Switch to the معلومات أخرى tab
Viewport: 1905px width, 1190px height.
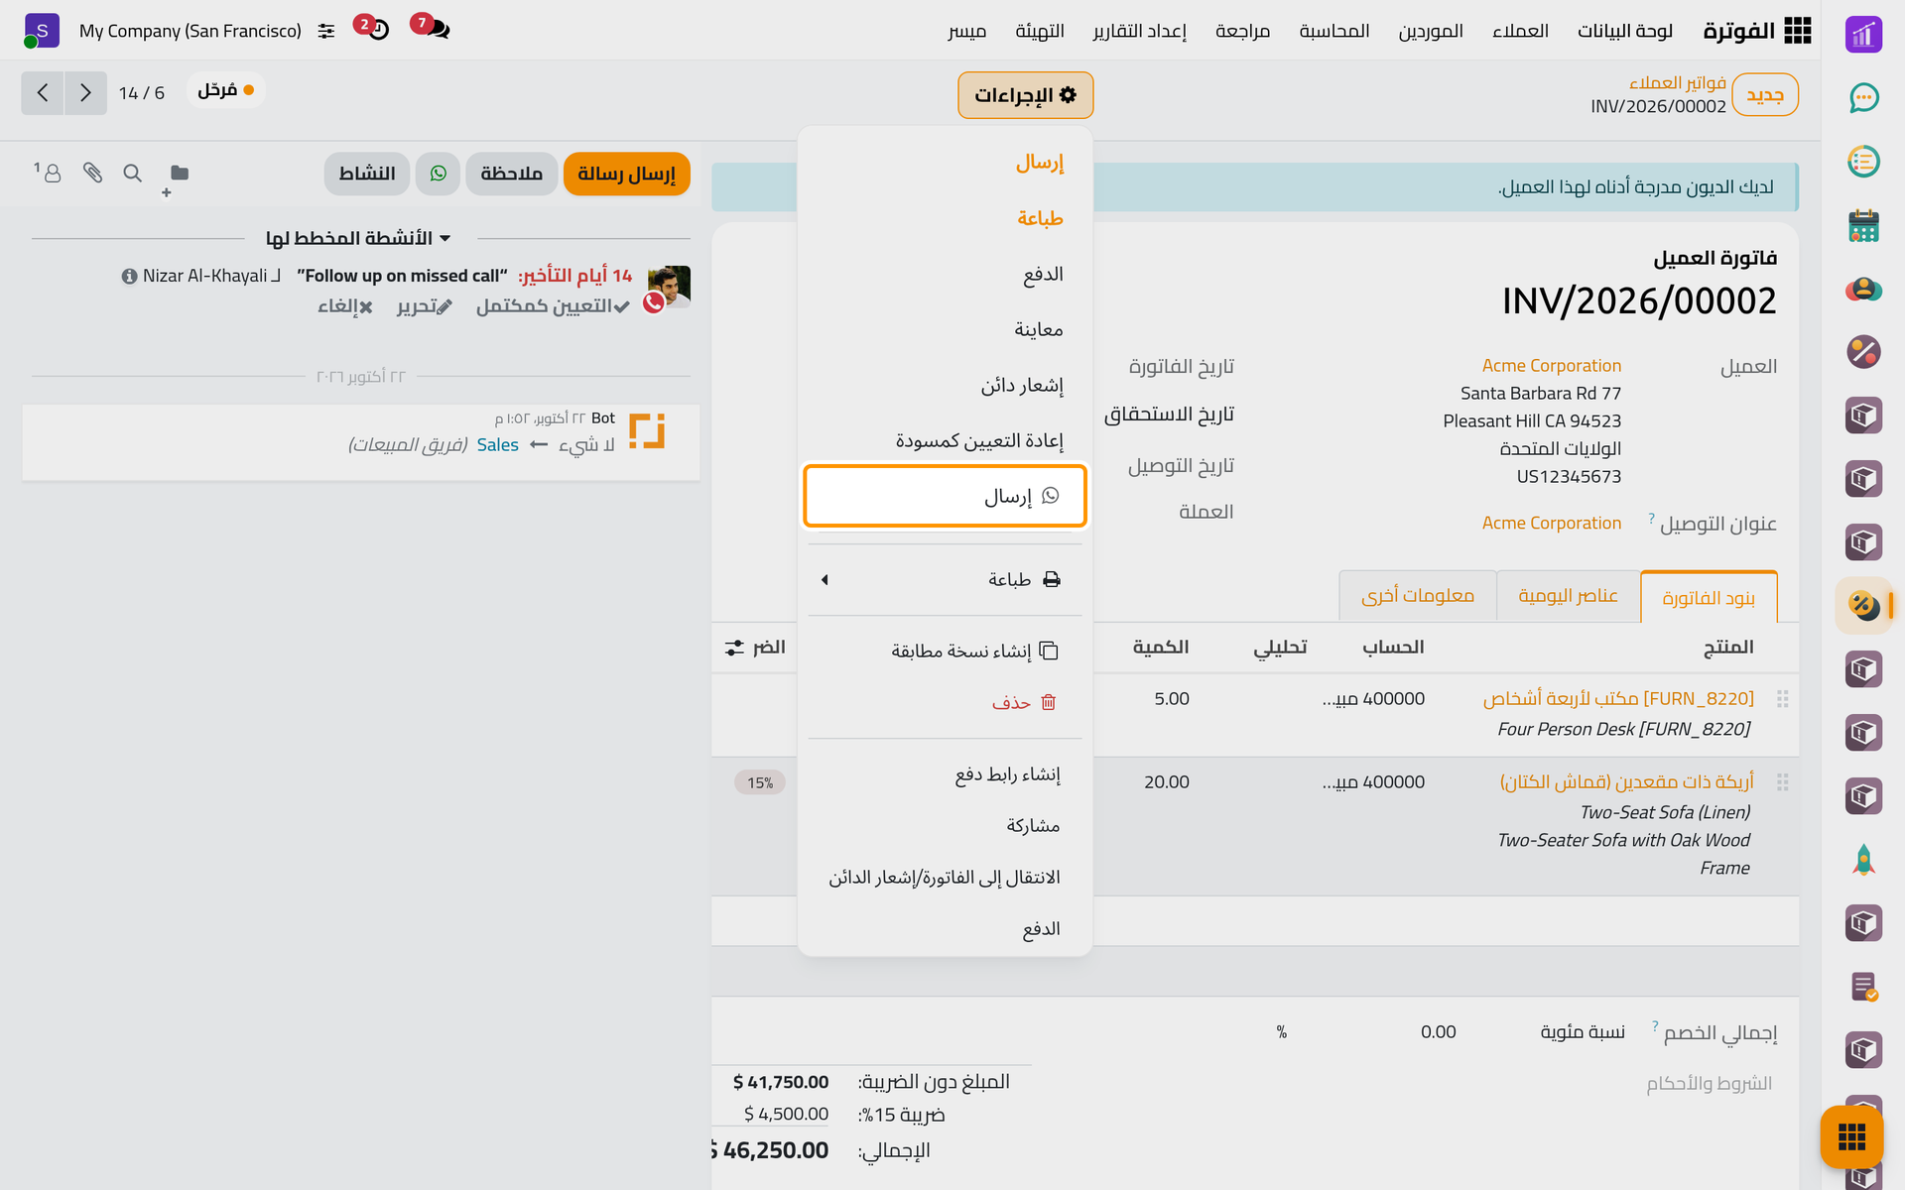(1418, 596)
